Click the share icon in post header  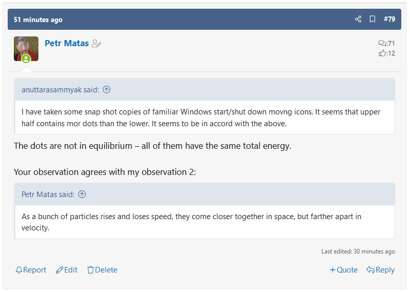click(x=358, y=19)
